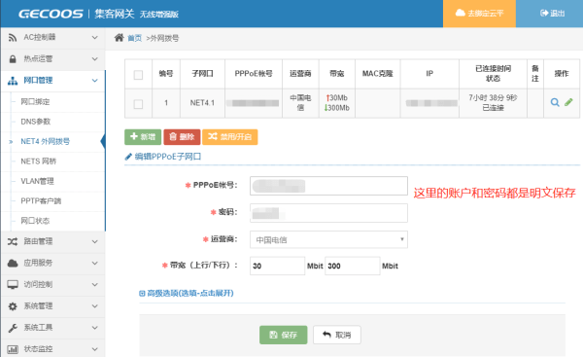Screen dimensions: 583x357
Task: Open DNS参数 submenu item
Action: click(x=36, y=122)
